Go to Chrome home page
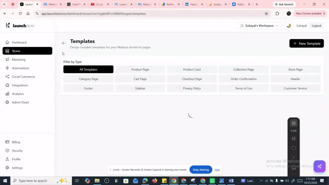The width and height of the screenshot is (329, 185). tap(28, 13)
